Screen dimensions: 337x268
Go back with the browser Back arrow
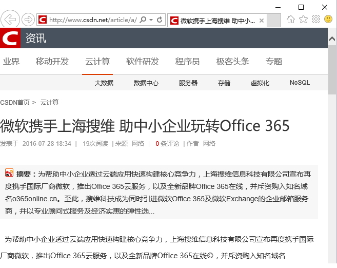[10, 20]
